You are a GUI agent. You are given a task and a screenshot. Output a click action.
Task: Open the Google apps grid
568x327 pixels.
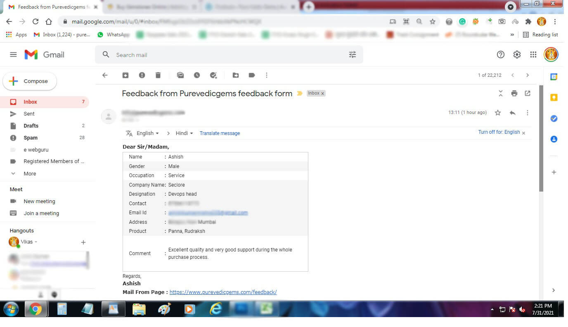(533, 54)
